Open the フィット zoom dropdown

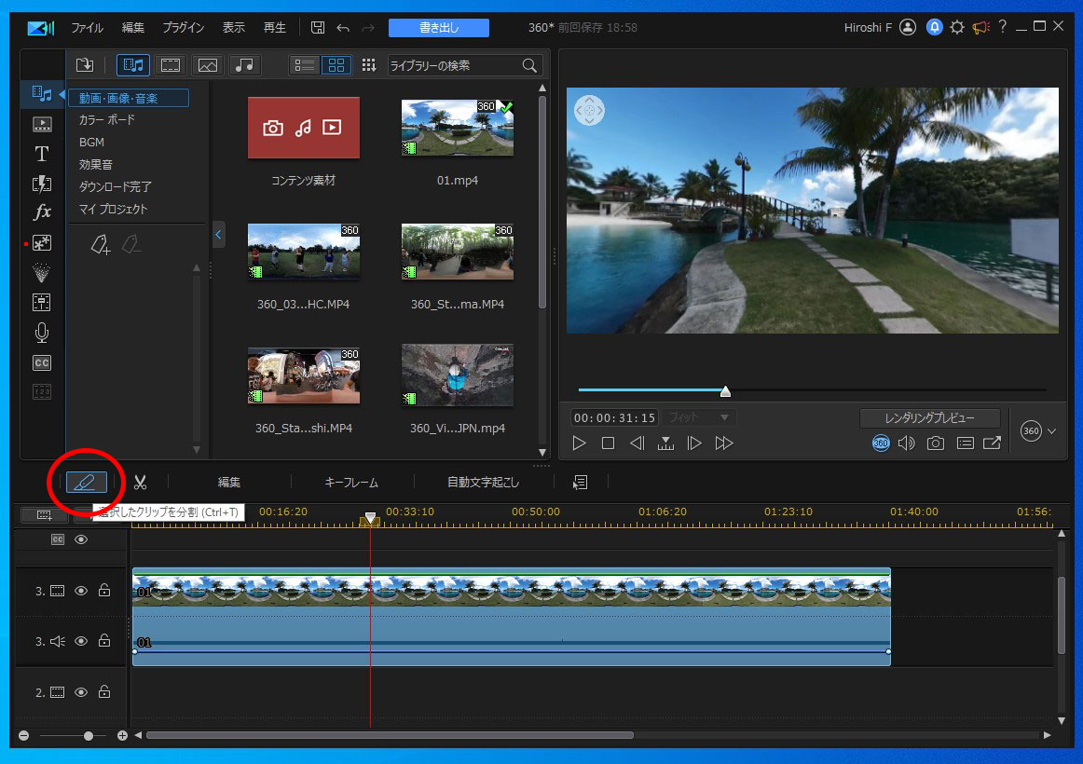699,417
